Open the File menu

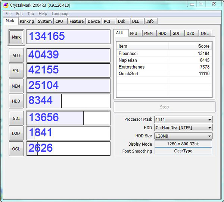pyautogui.click(x=9, y=14)
